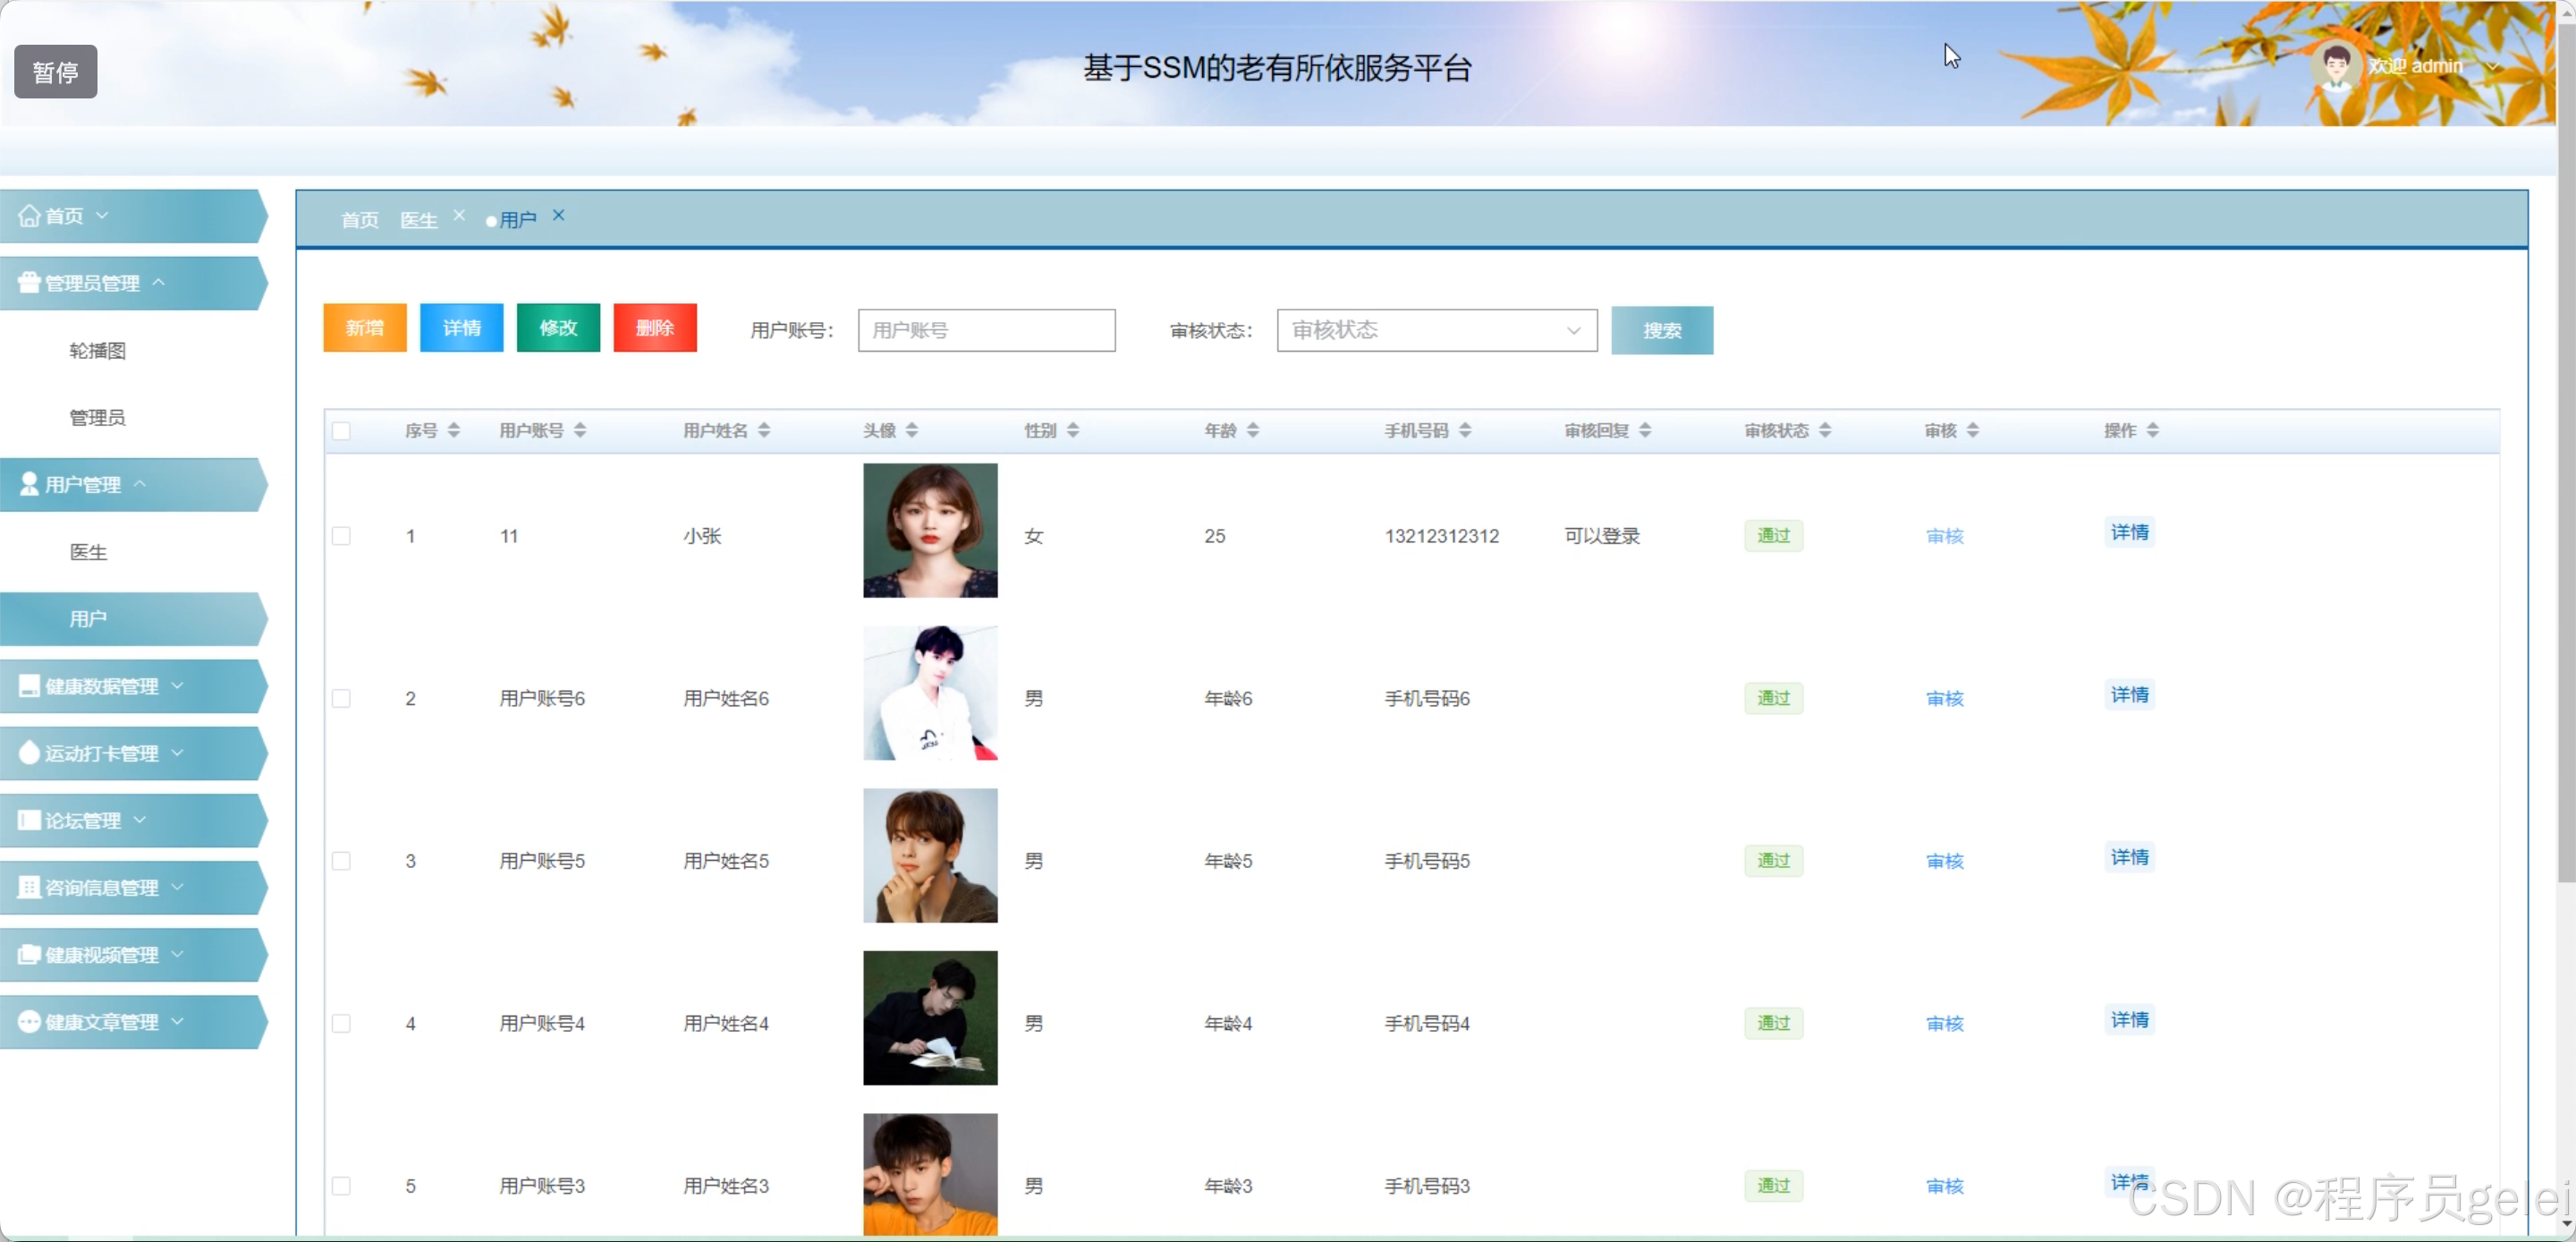Click the 用户账号 search input field

[986, 330]
